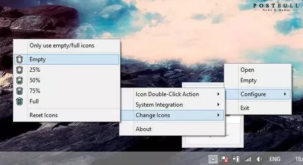Select Change Icons menu entry
Screen dimensions: 303x165
point(172,115)
